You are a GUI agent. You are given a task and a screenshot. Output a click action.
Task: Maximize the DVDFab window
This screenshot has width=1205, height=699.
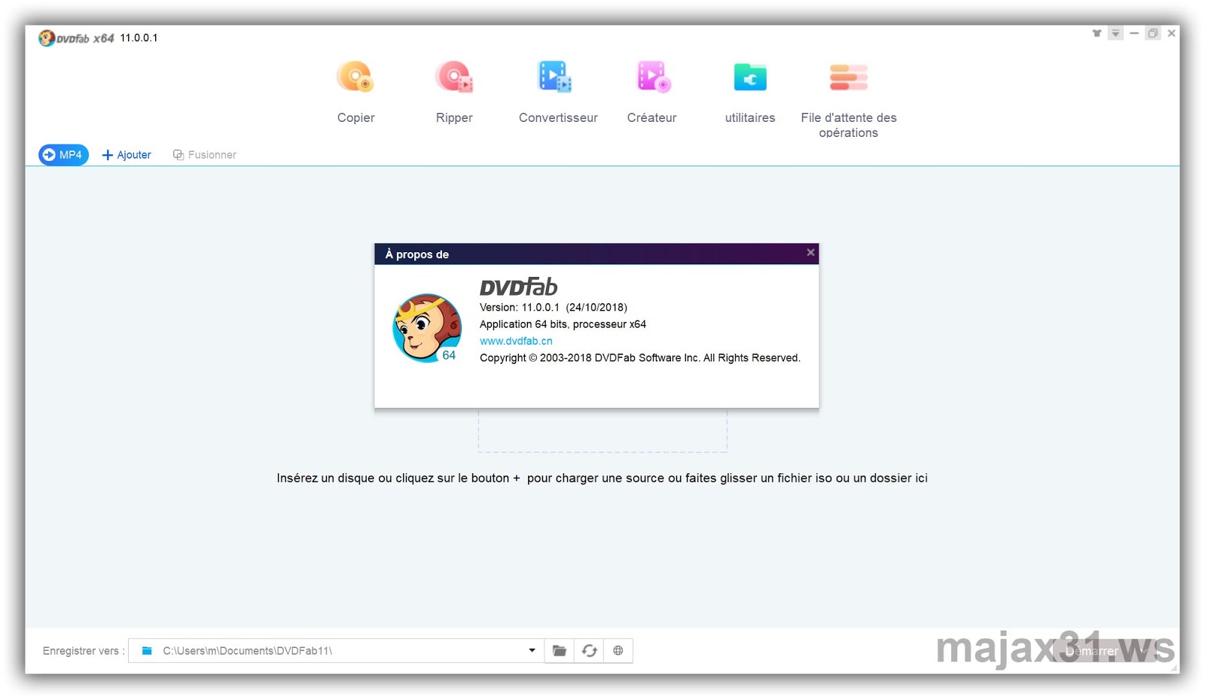click(1153, 33)
